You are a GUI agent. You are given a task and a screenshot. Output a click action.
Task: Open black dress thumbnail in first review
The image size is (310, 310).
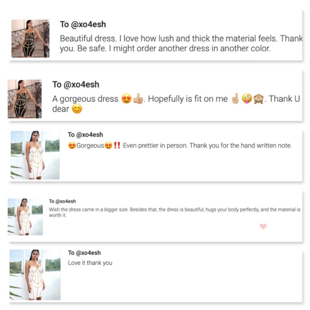(30, 38)
